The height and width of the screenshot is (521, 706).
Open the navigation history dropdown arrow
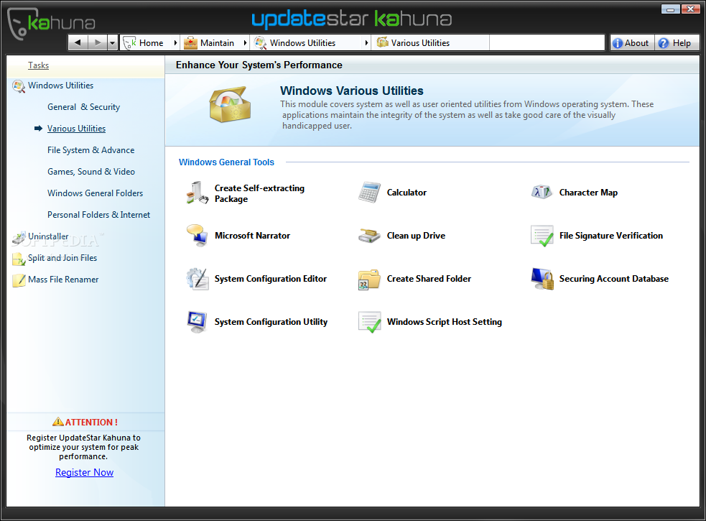(113, 43)
